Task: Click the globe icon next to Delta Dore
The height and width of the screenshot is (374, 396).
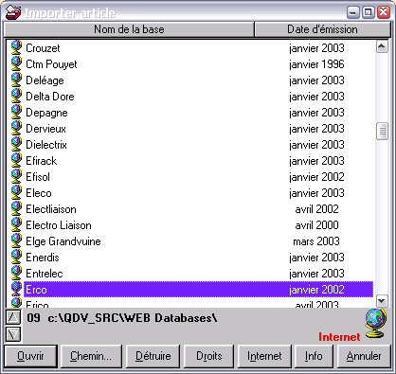Action: (x=16, y=96)
